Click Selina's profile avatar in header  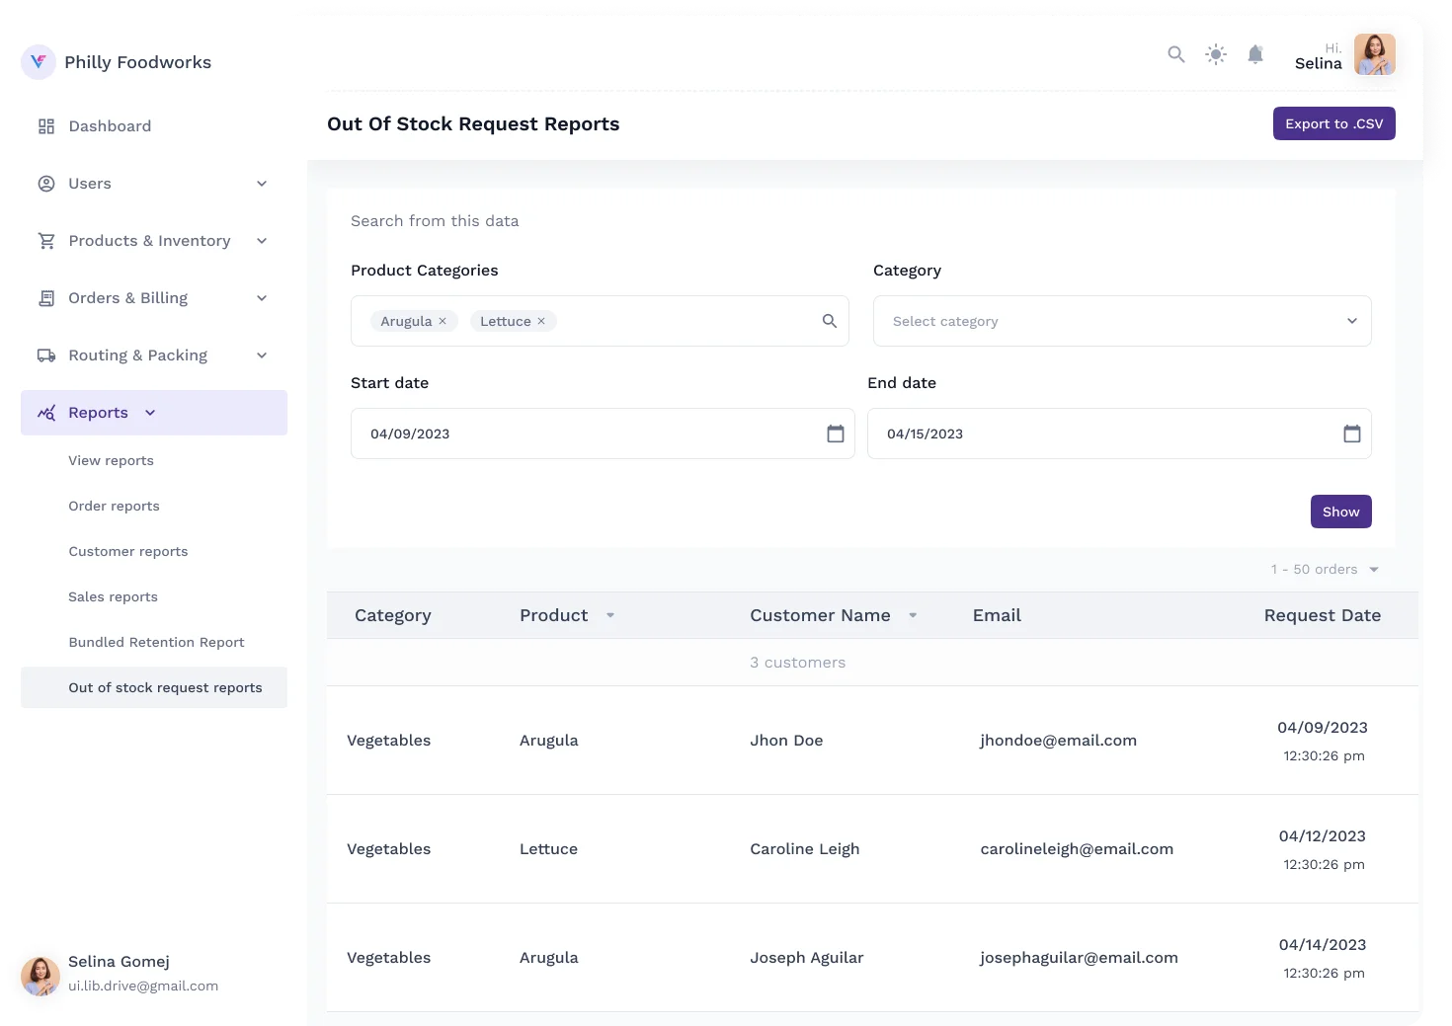tap(1374, 54)
